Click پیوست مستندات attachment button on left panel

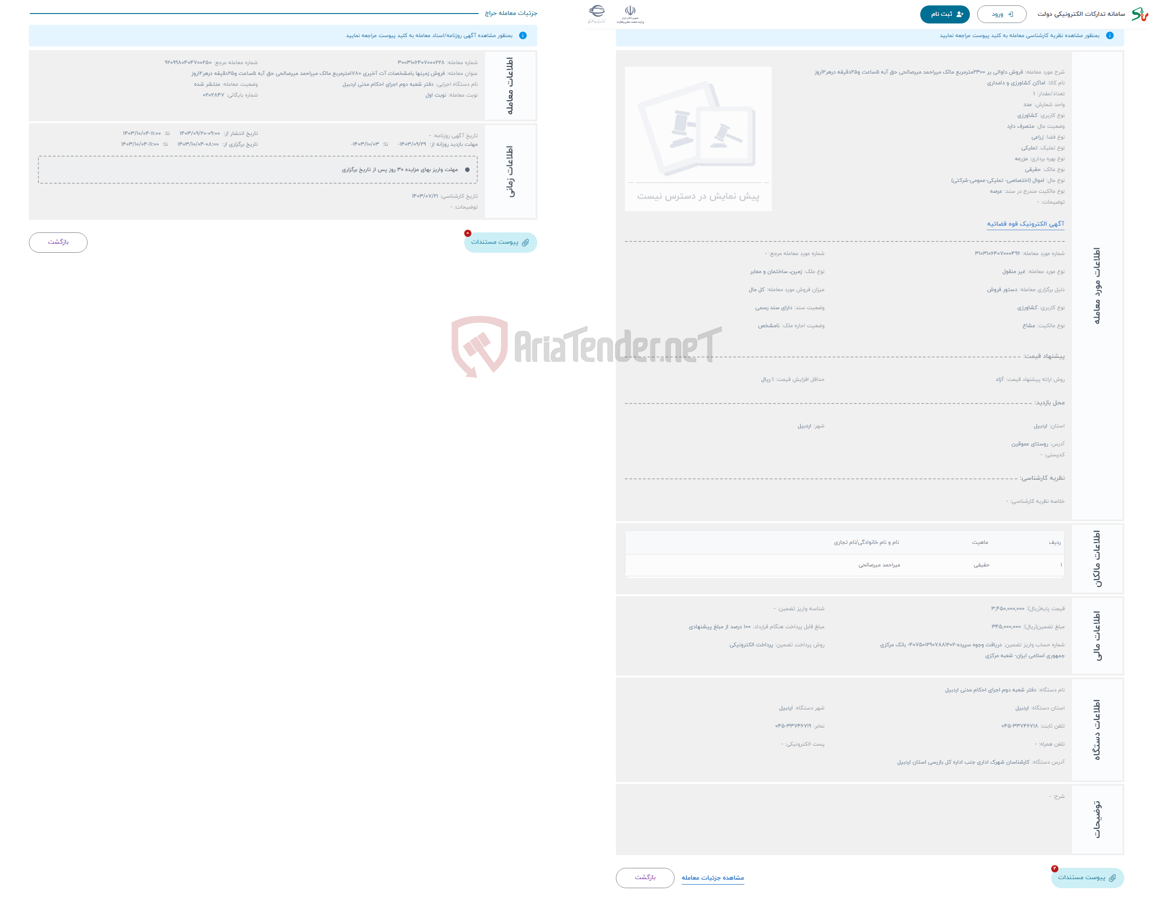click(x=502, y=241)
